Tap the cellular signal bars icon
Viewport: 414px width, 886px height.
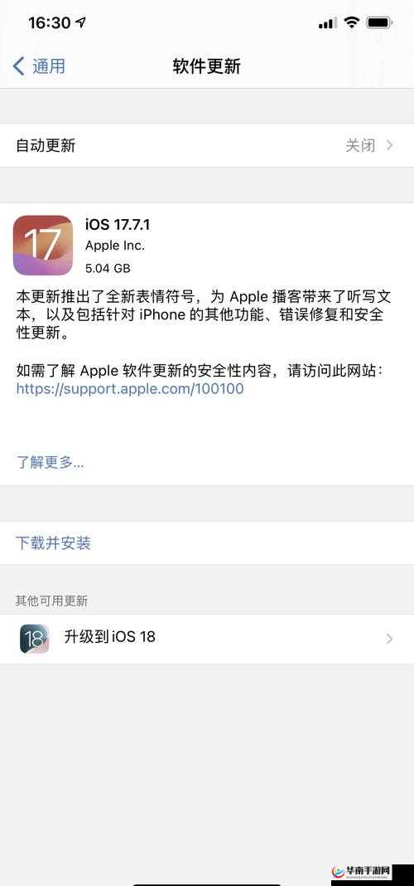pyautogui.click(x=328, y=23)
